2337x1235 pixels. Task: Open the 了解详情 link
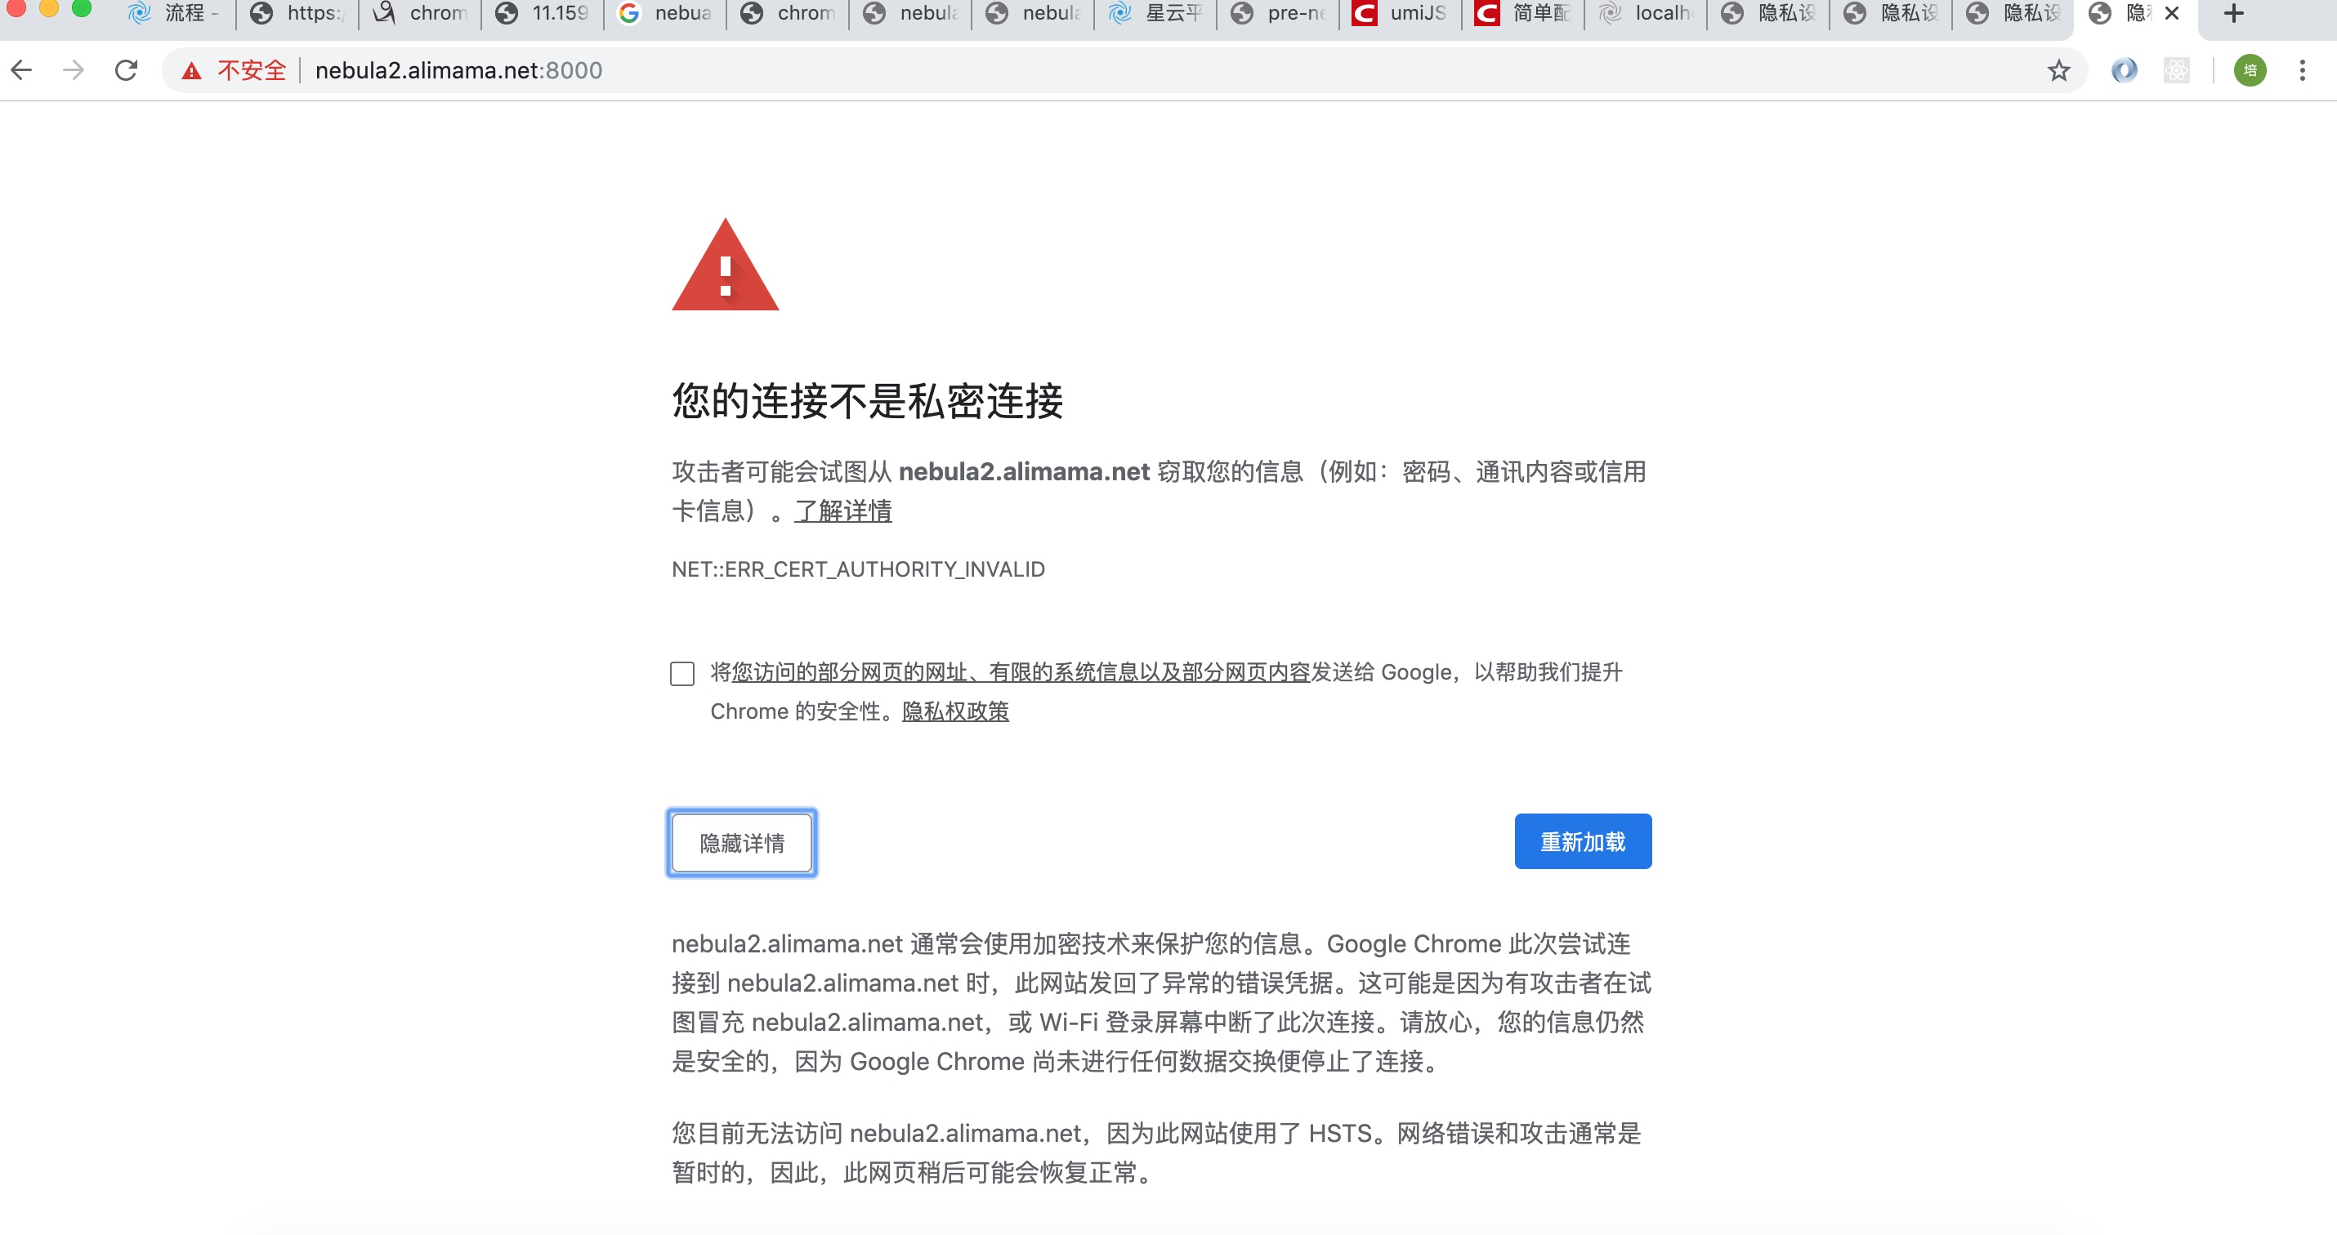click(842, 510)
